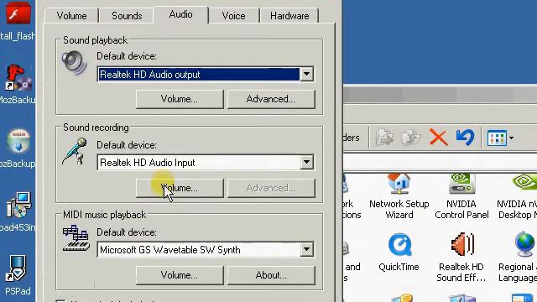Screen dimensions: 537x302
Task: Select the Realtek HD Audio Input field
Action: [x=206, y=162]
